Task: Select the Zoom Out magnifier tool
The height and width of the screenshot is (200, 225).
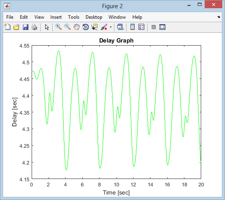Action: (x=68, y=27)
